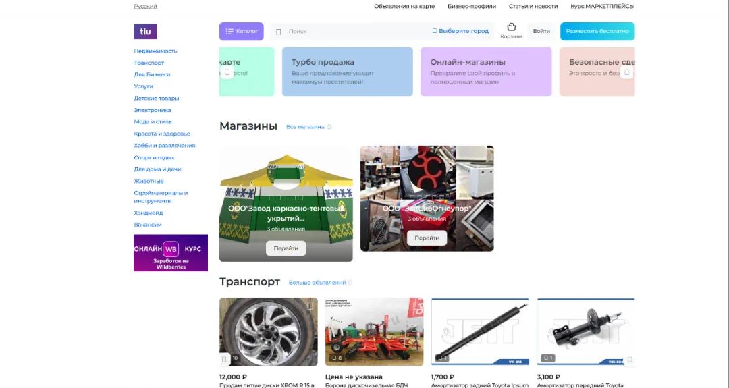Click Перейти on ЗапСибОгнеупор store card
This screenshot has height=388, width=729.
pos(427,238)
